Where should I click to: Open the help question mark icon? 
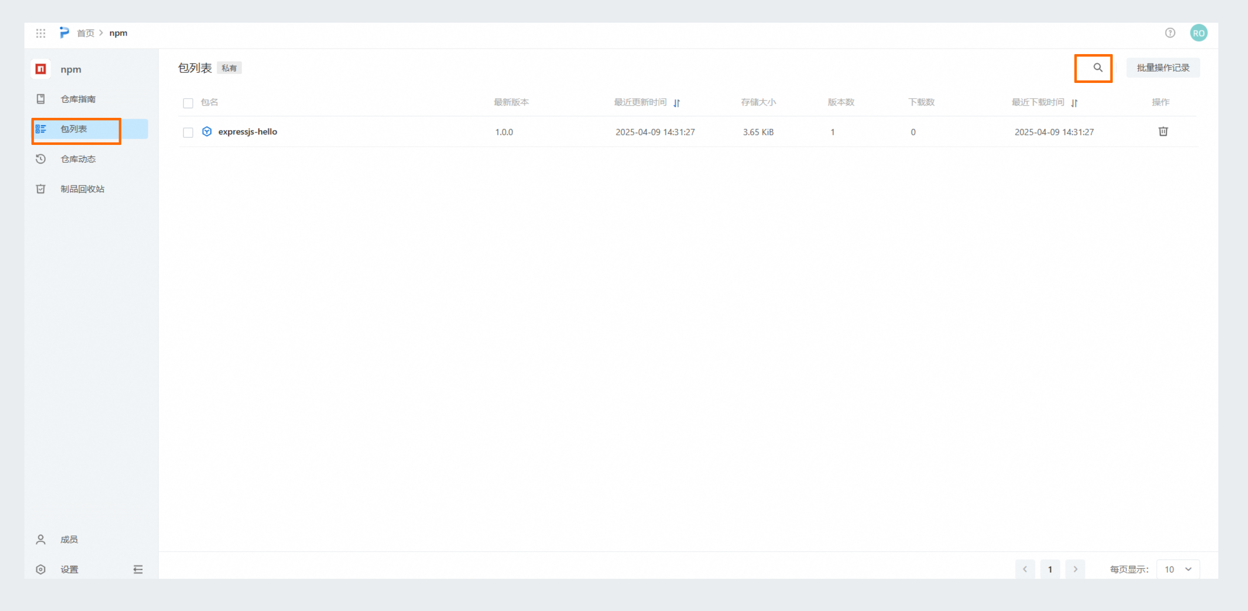pos(1169,33)
